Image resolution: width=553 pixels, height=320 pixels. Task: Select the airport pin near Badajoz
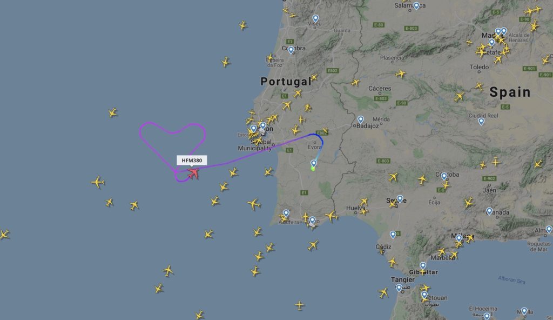[360, 120]
